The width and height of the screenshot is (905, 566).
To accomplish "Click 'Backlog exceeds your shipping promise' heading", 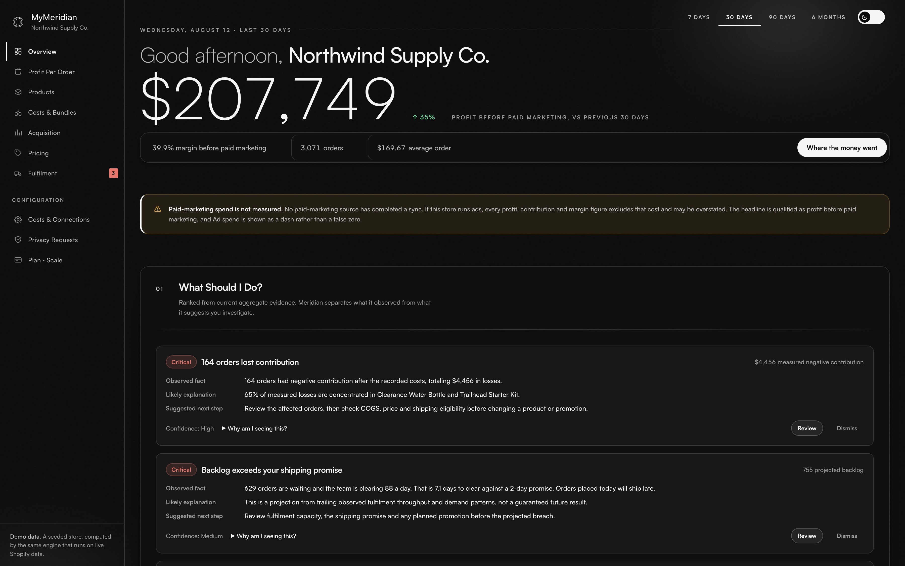I will click(271, 470).
